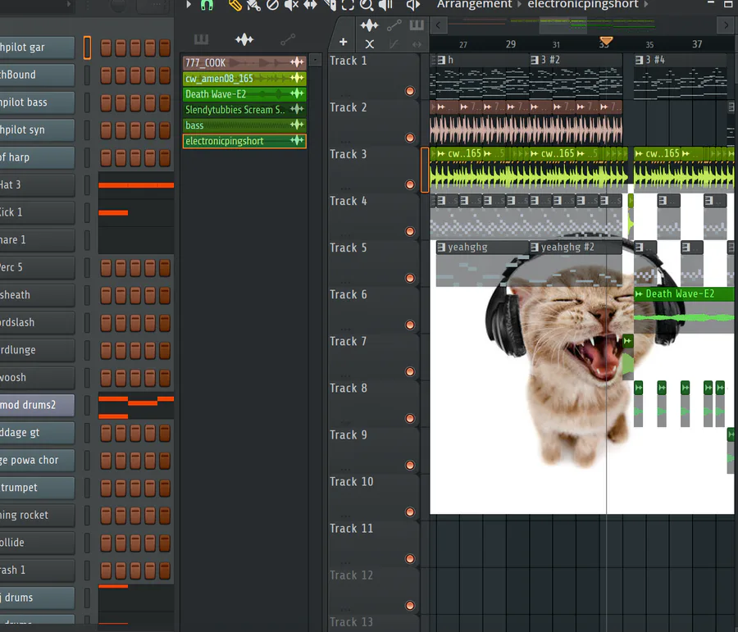Select the Mute tool

coord(291,5)
